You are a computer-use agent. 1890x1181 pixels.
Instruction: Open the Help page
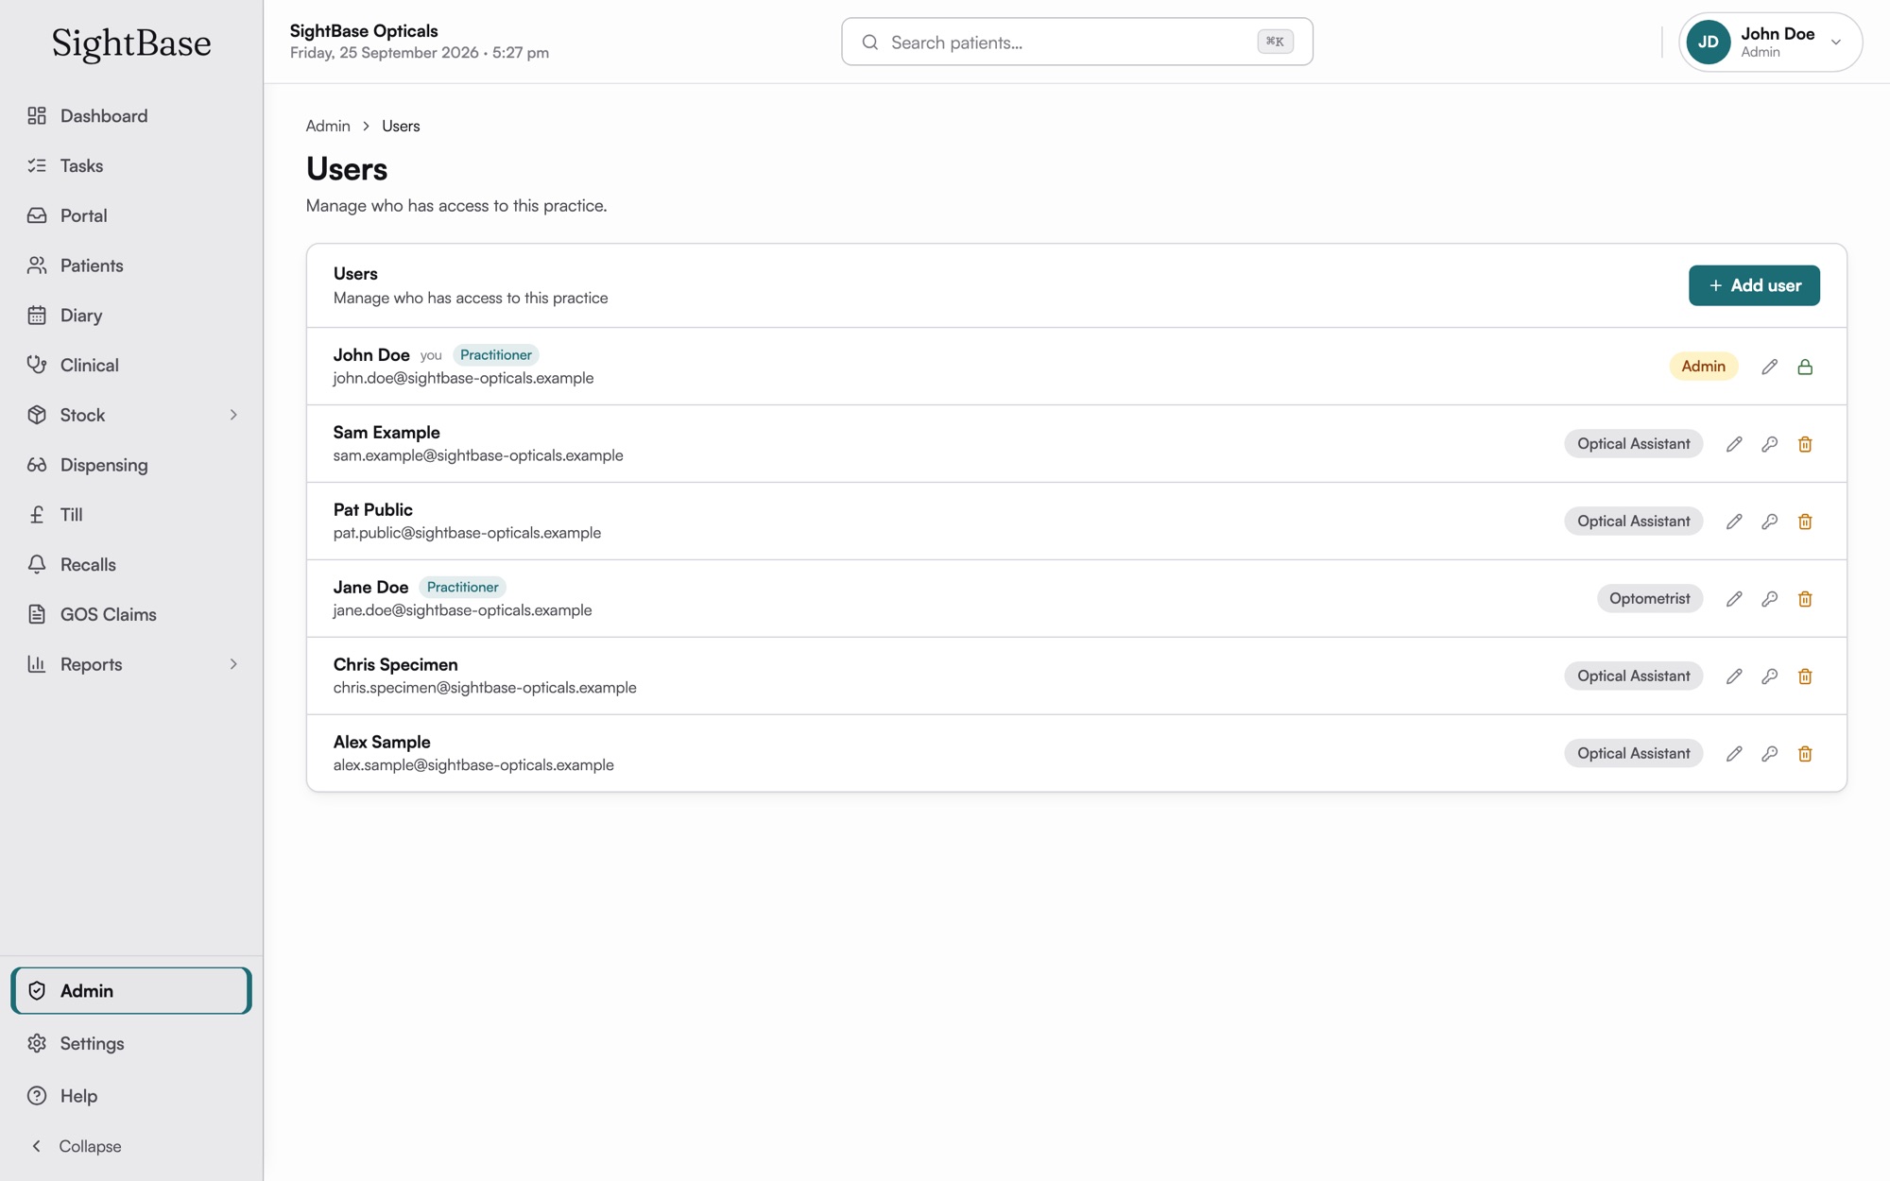tap(131, 1096)
